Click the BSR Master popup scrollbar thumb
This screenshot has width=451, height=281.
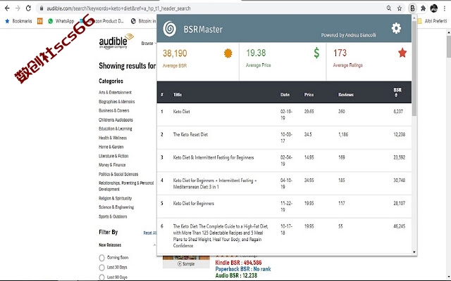[x=414, y=68]
